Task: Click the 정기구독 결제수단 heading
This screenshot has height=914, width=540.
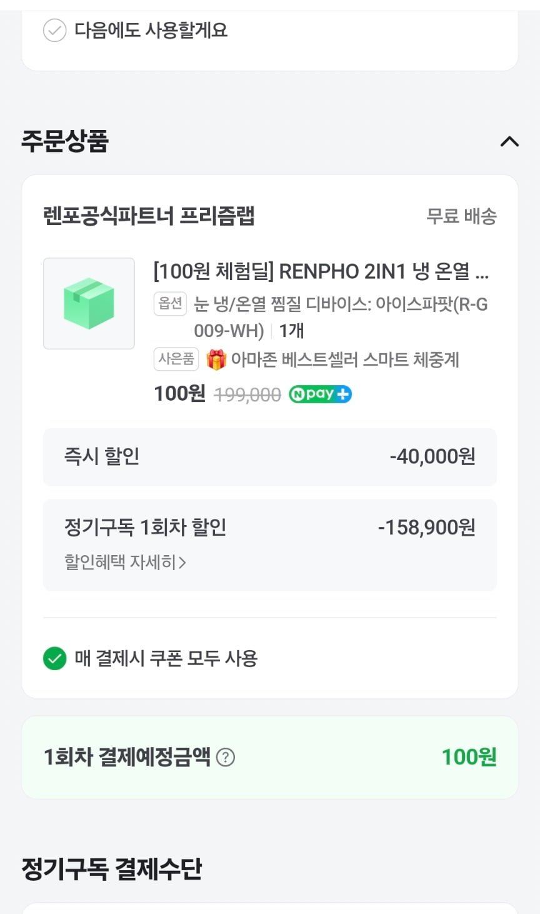Action: tap(112, 868)
